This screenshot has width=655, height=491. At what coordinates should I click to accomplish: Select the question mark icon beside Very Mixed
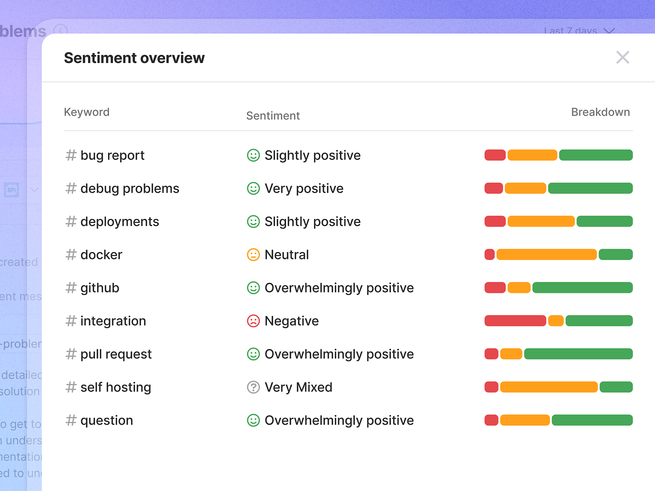click(253, 387)
